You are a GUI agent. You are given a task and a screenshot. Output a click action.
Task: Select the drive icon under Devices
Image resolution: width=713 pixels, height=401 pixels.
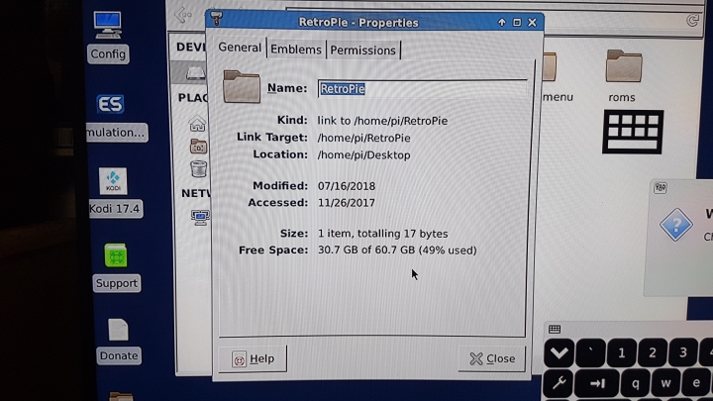[195, 72]
